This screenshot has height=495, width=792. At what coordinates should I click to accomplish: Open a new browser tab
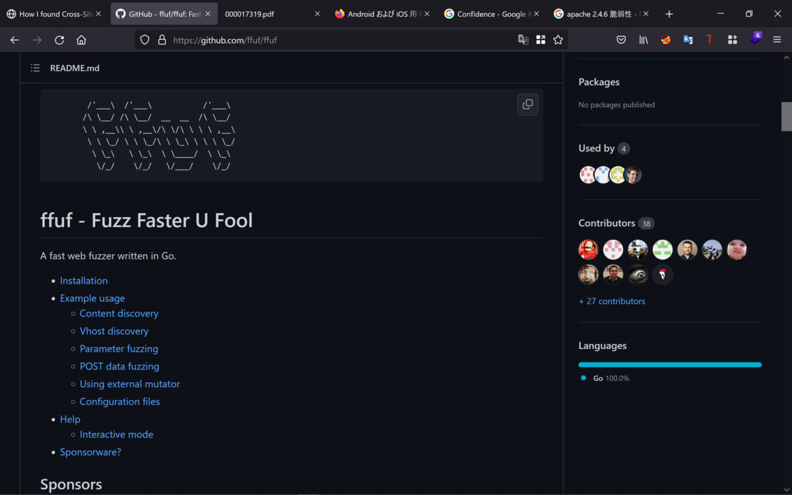click(x=669, y=14)
